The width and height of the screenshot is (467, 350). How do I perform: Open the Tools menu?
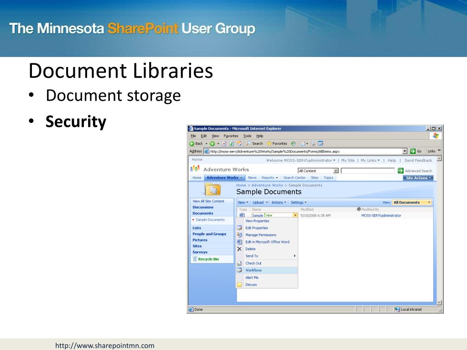tap(247, 136)
